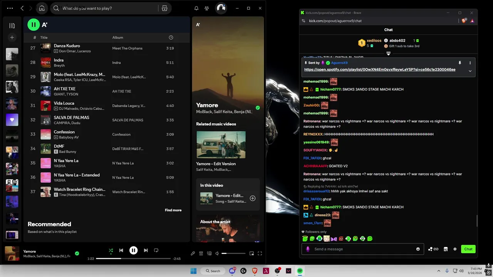Open Spotify profile avatar menu
493x277 pixels.
[x=221, y=8]
